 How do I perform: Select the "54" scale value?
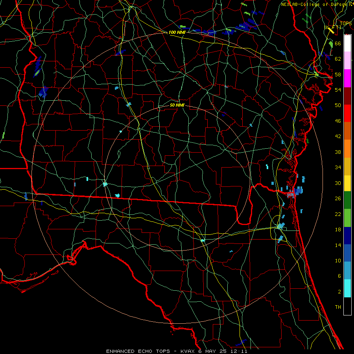pyautogui.click(x=338, y=90)
